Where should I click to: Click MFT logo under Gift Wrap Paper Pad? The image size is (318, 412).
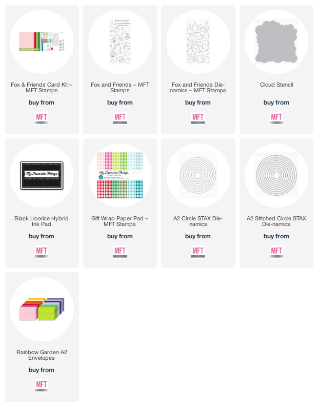(120, 252)
